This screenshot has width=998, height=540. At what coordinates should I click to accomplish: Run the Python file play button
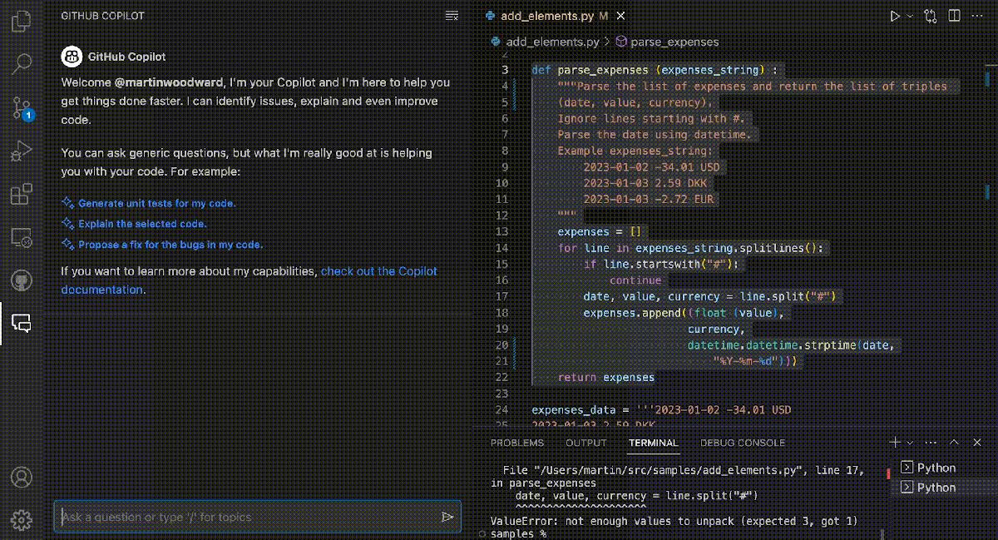click(x=895, y=16)
